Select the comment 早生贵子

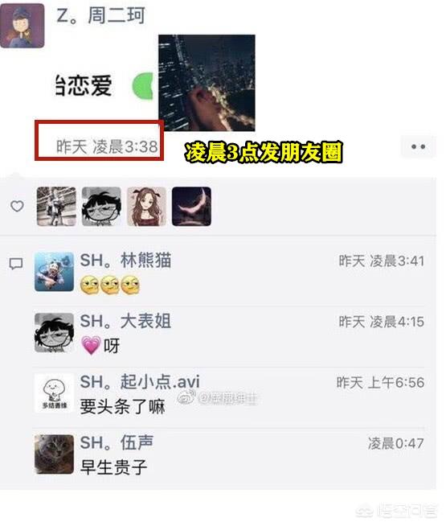coord(113,467)
